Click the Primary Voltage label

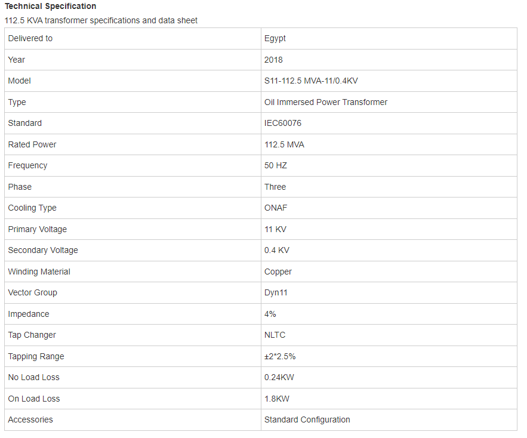[x=38, y=229]
